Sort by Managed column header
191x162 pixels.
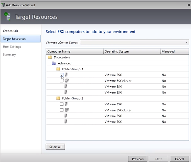coord(175,51)
